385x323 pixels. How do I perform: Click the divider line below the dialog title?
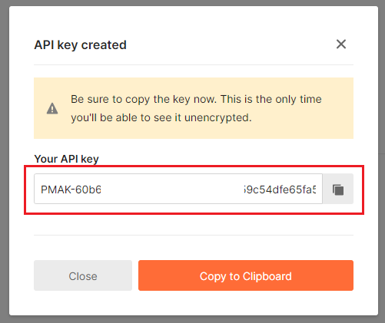coord(194,64)
